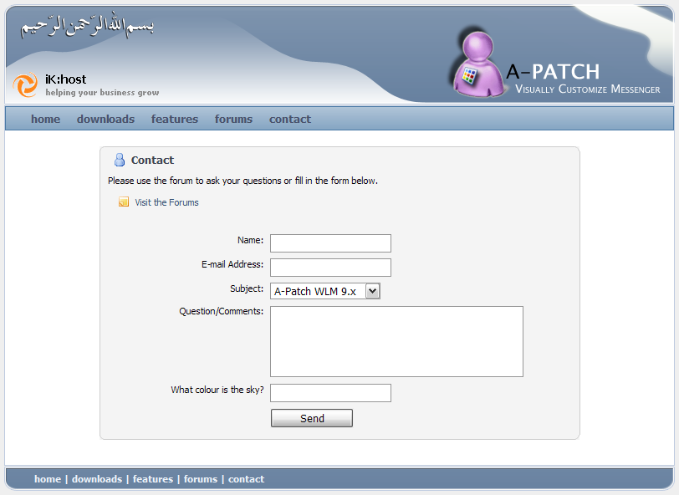679x495 pixels.
Task: Click the contact link in the footer
Action: pyautogui.click(x=246, y=479)
